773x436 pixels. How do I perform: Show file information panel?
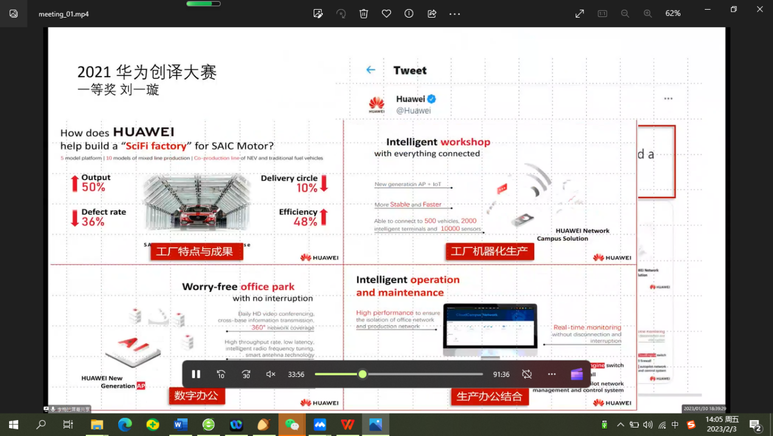tap(409, 13)
